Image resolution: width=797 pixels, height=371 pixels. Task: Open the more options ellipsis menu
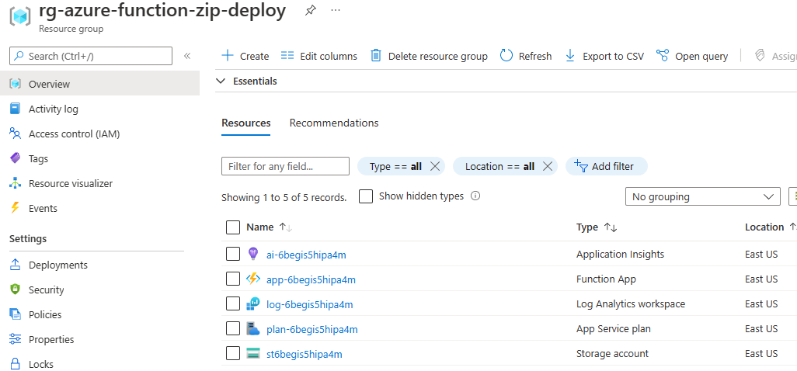[x=336, y=10]
